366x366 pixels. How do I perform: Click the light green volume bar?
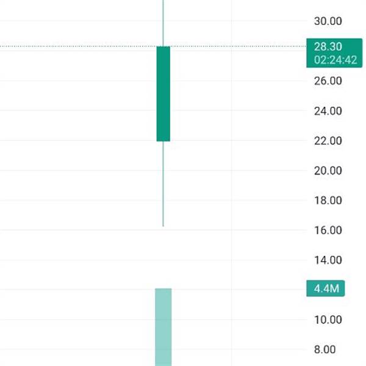coord(163,327)
